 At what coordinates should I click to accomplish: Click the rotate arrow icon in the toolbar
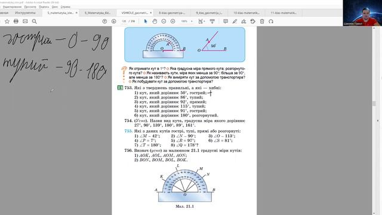(x=271, y=21)
